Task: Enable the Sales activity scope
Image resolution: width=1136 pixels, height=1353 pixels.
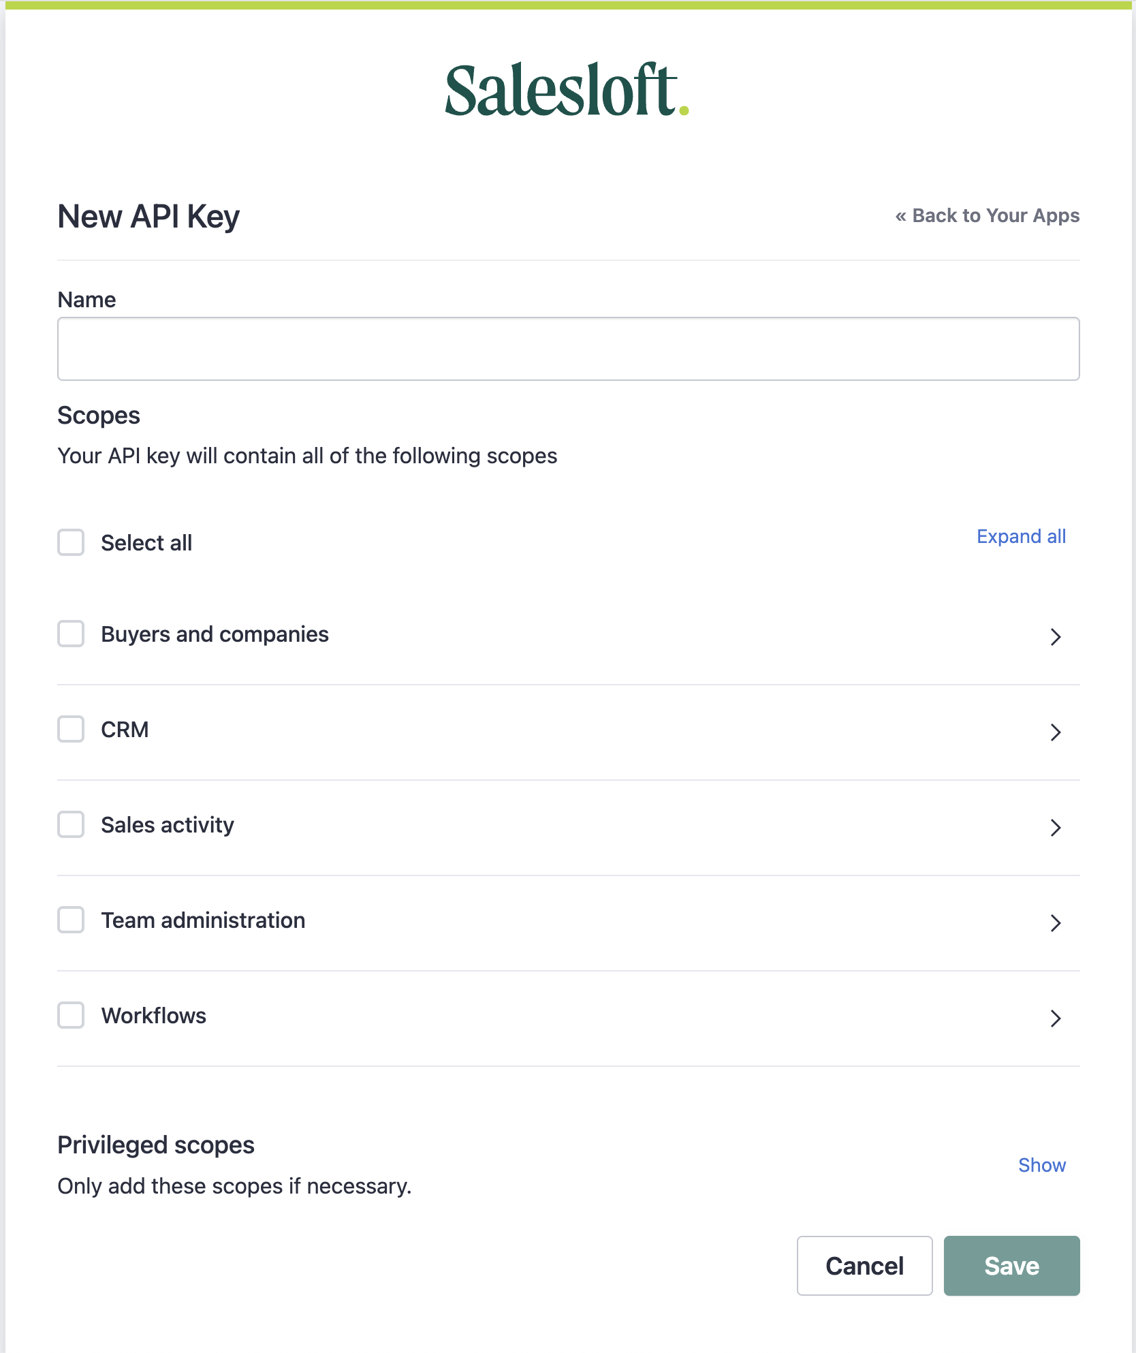Action: [x=71, y=825]
